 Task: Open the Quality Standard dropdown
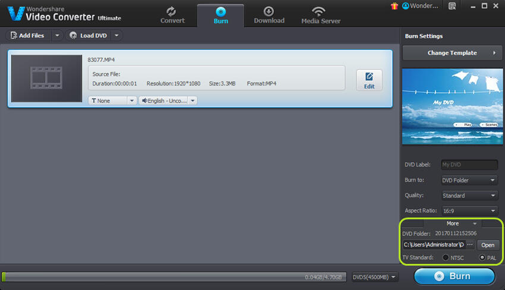pyautogui.click(x=469, y=196)
